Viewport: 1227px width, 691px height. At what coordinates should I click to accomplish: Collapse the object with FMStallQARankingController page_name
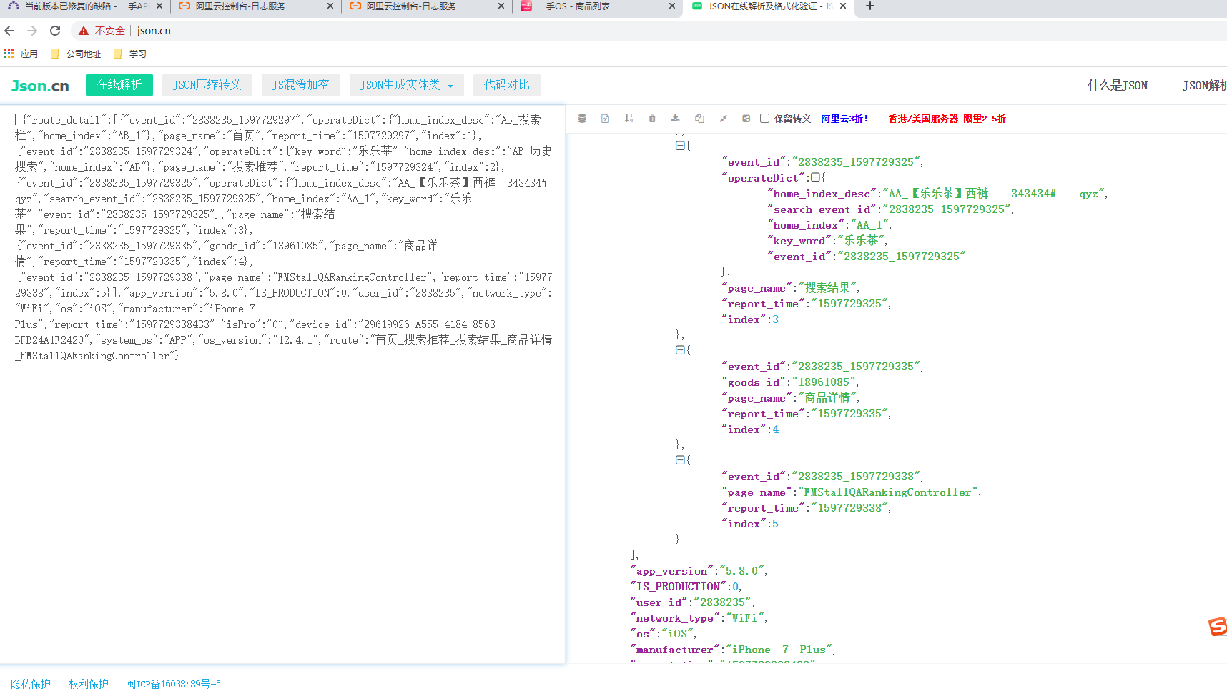tap(680, 460)
